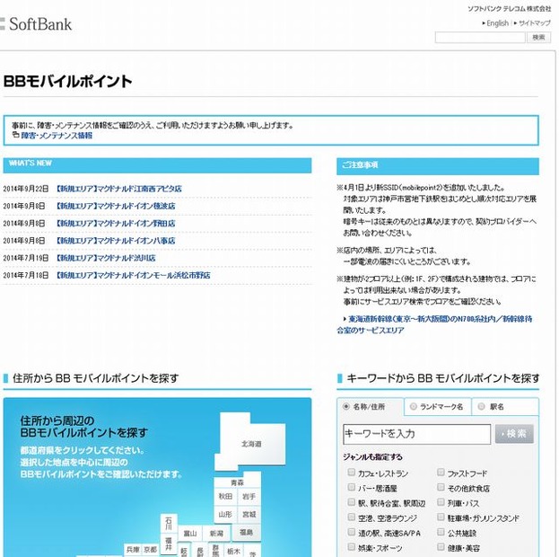This screenshot has height=557, width=559.
Task: Select 北海道 on the prefecture map
Action: pyautogui.click(x=251, y=444)
